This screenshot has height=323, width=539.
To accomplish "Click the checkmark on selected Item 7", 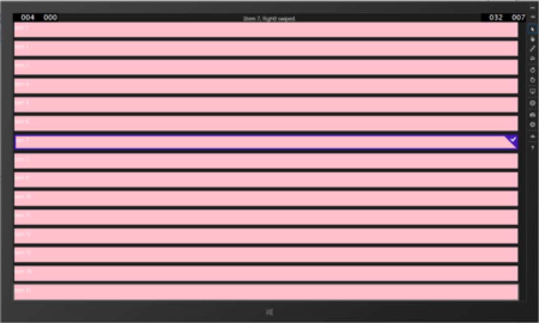I will pyautogui.click(x=513, y=140).
